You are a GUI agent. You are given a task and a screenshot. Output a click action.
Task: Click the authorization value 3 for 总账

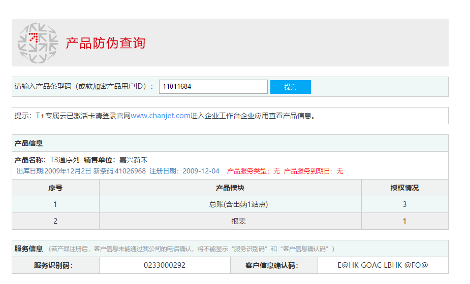pyautogui.click(x=404, y=204)
